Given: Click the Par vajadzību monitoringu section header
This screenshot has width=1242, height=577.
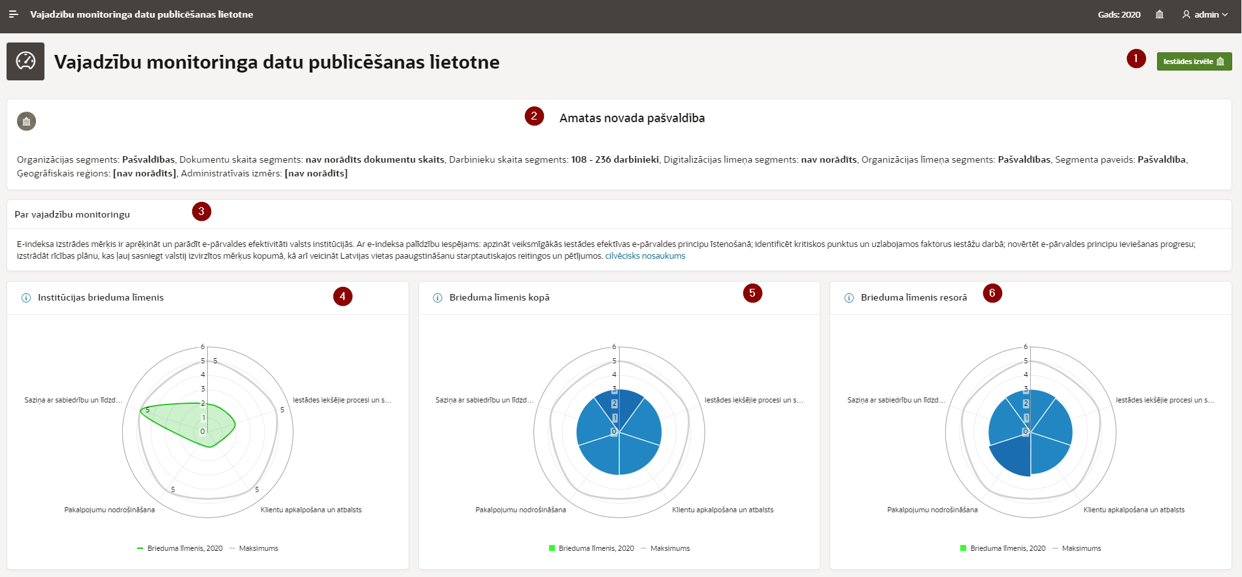Looking at the screenshot, I should [x=72, y=214].
